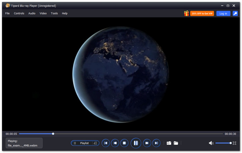Stop the video with the stop button
242x153 pixels.
(124, 143)
